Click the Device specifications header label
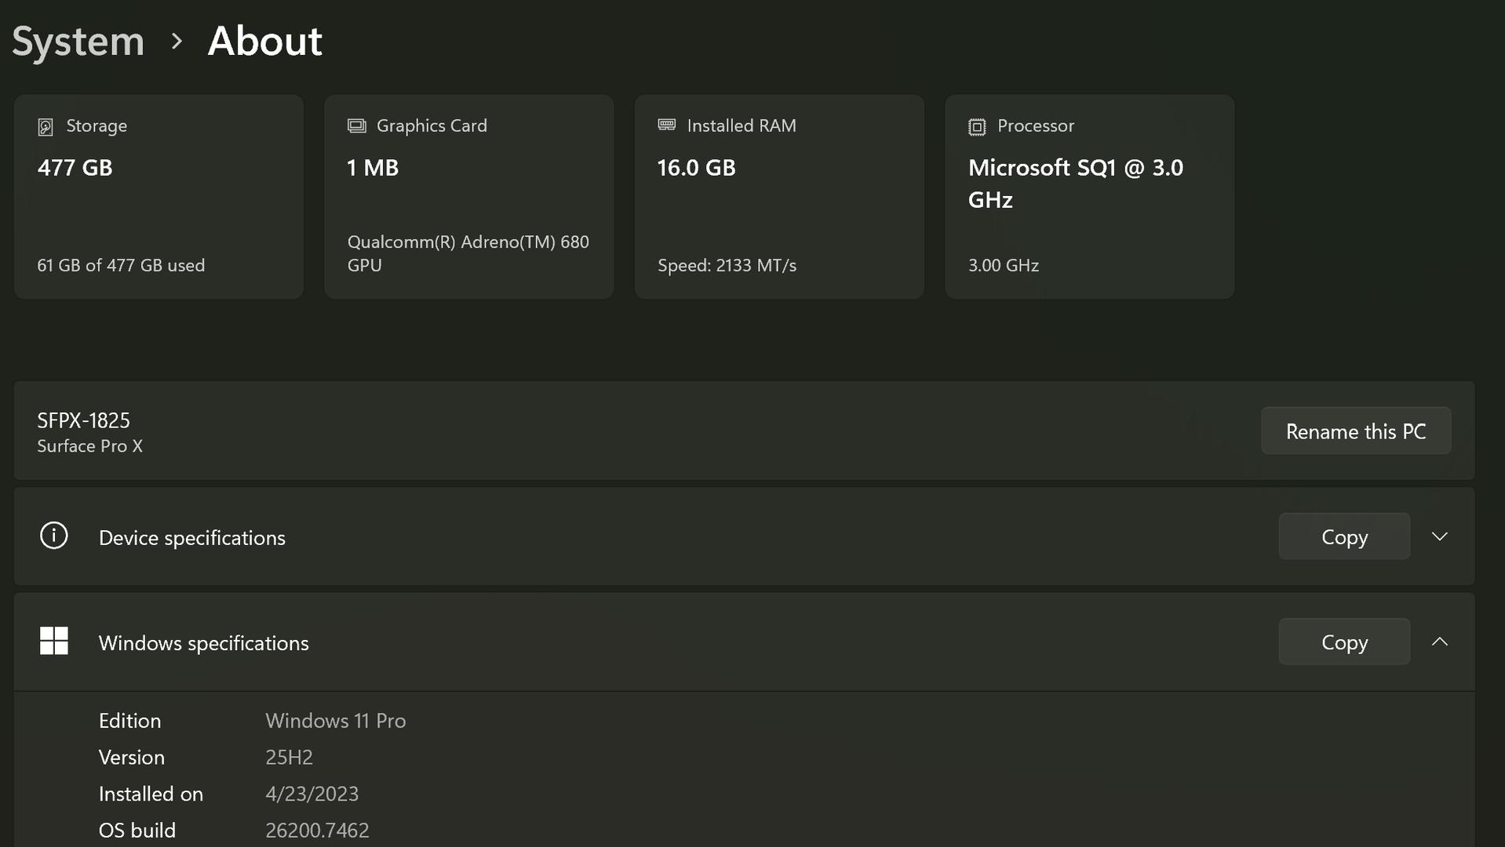Image resolution: width=1505 pixels, height=847 pixels. click(192, 538)
